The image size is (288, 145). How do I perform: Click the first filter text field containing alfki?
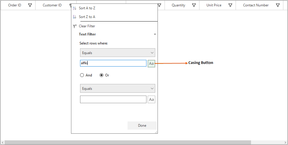click(113, 63)
